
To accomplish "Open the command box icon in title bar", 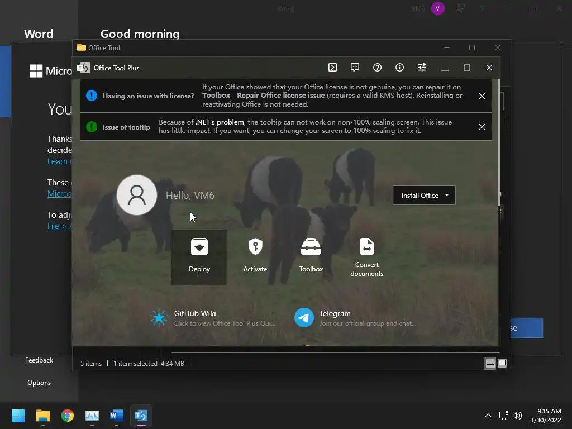I will coord(332,68).
